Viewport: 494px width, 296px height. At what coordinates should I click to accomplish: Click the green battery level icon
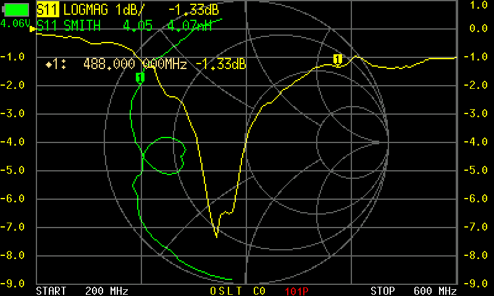pyautogui.click(x=16, y=10)
